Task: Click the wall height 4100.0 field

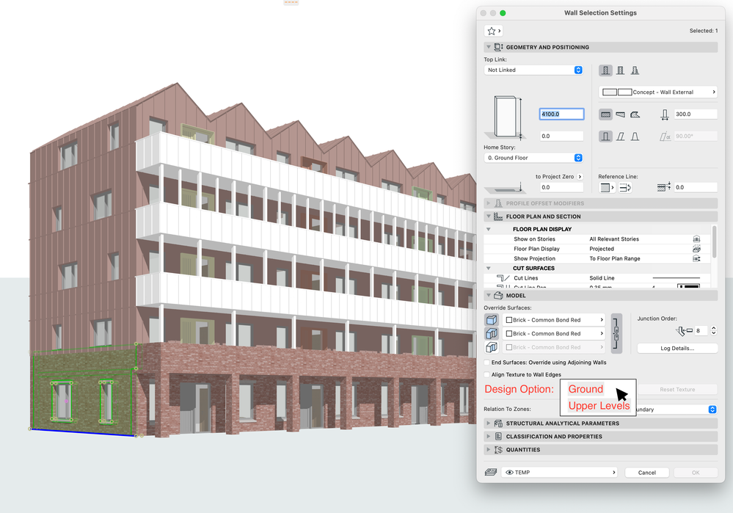Action: coord(561,114)
